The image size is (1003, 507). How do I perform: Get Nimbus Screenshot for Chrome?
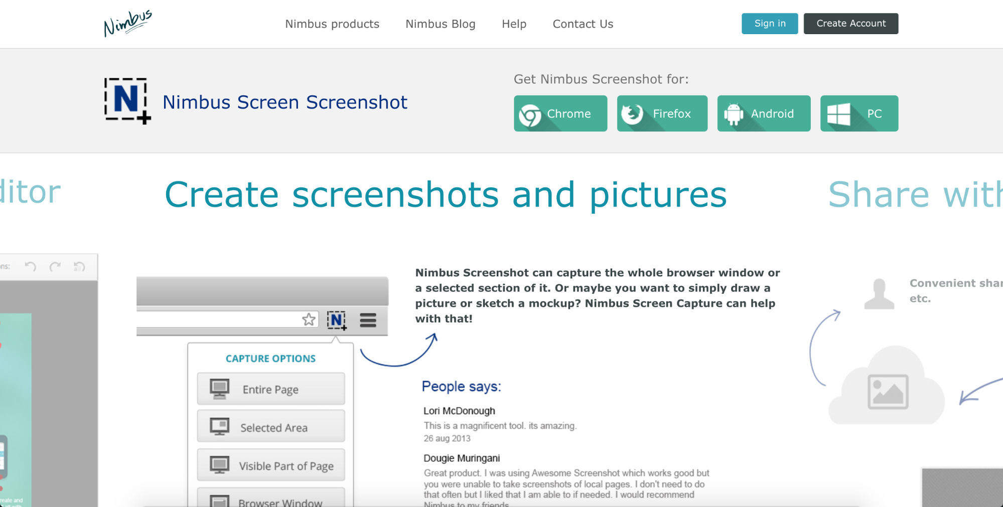tap(560, 113)
